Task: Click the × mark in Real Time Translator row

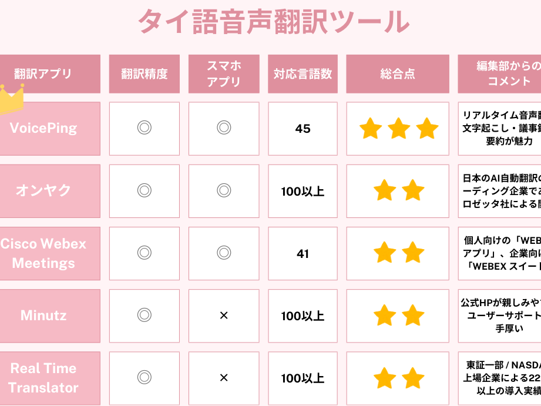Action: click(x=224, y=378)
